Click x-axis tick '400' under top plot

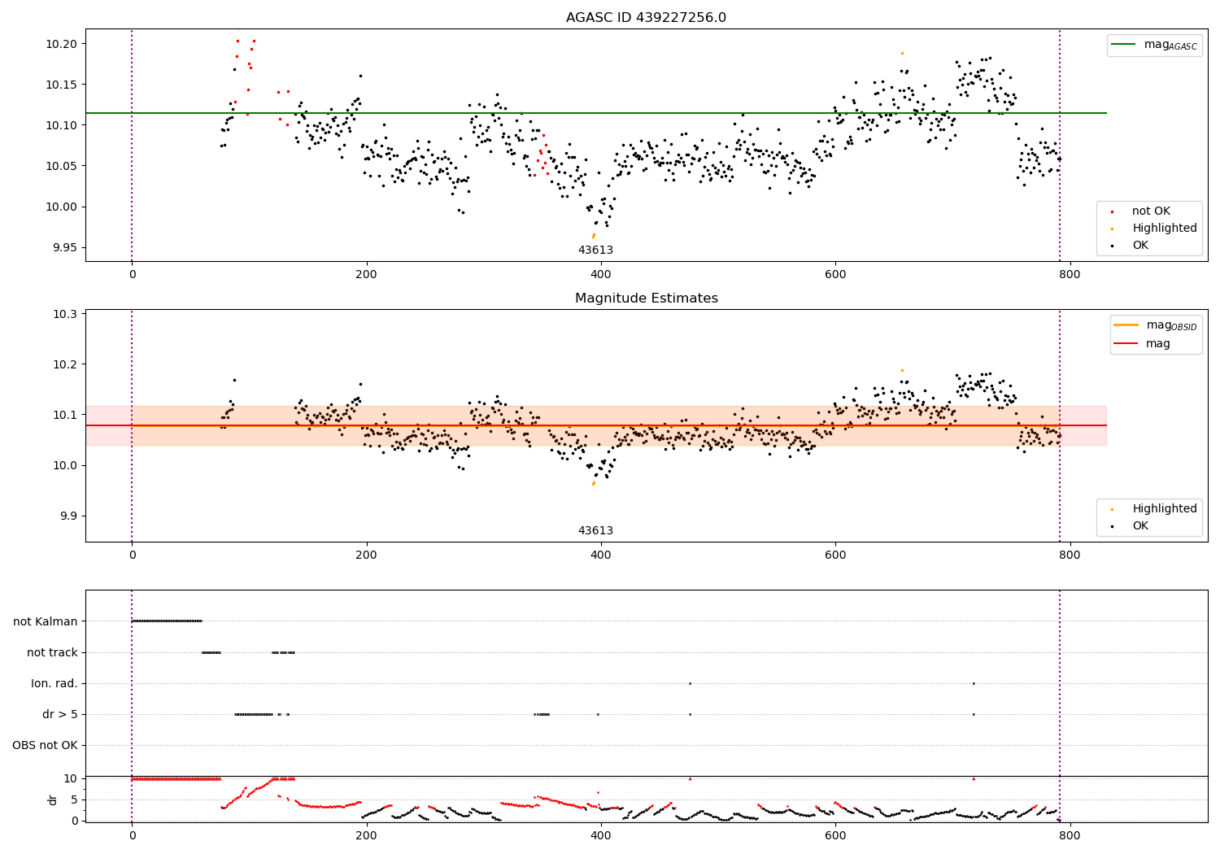point(601,274)
